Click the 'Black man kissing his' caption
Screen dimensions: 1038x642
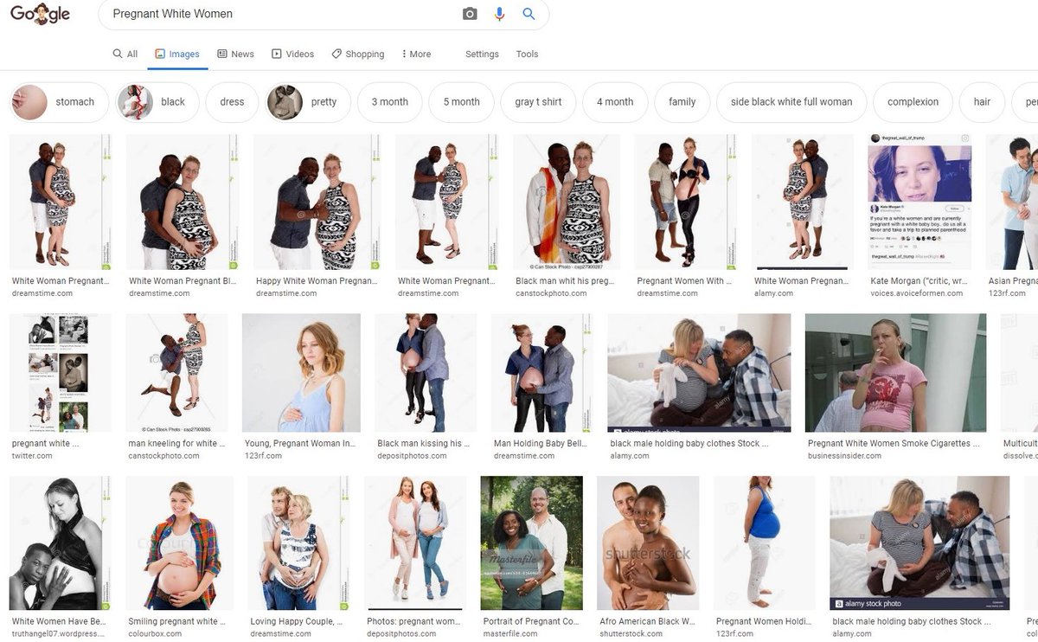[x=423, y=443]
